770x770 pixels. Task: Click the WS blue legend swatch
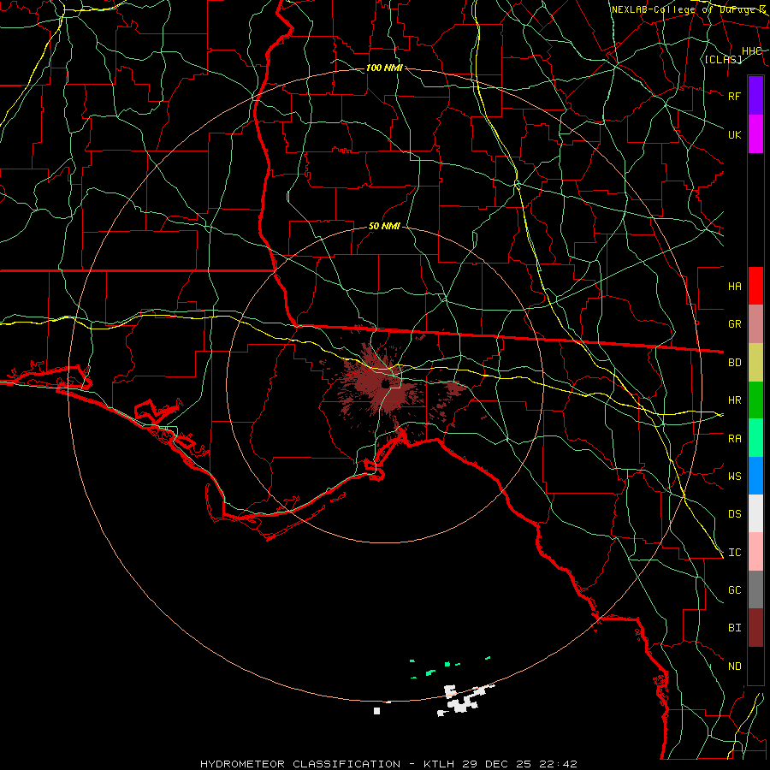pos(755,476)
